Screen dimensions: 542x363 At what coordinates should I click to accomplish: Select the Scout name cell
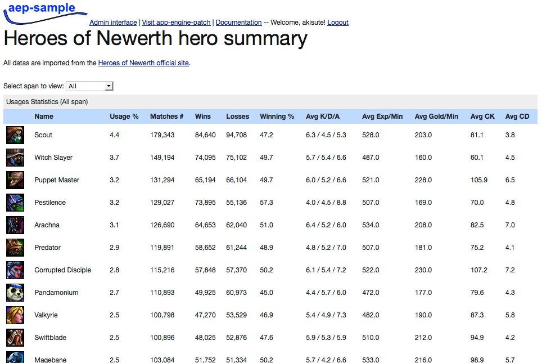click(43, 135)
